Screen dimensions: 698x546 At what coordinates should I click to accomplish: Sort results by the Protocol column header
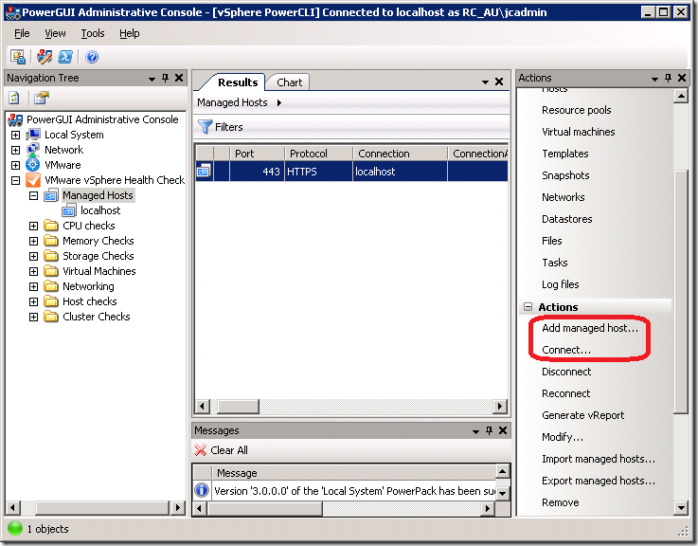[318, 154]
